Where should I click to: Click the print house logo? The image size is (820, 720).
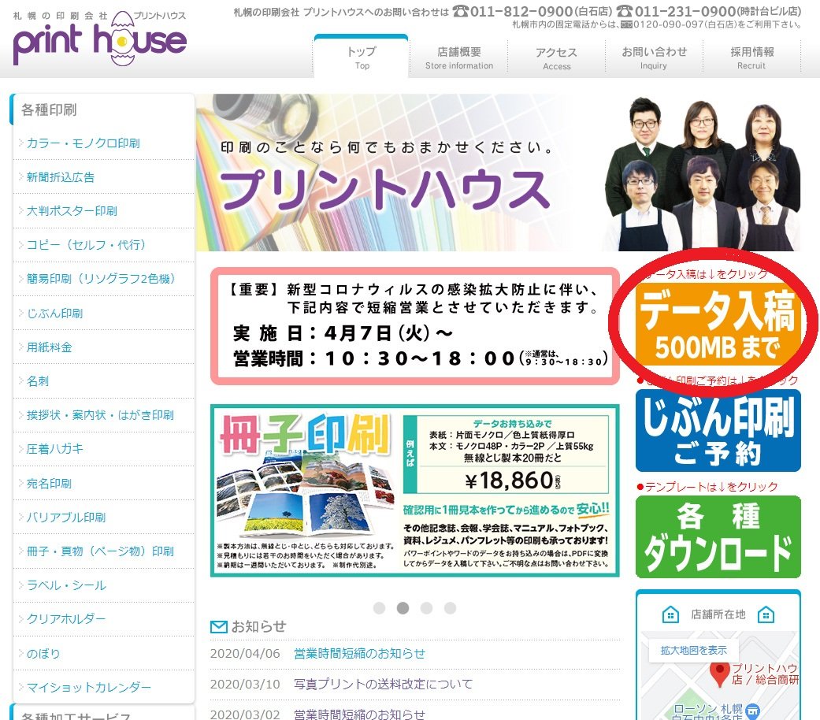point(99,39)
